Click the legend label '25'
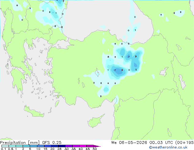194x150 pixels. click(x=59, y=149)
